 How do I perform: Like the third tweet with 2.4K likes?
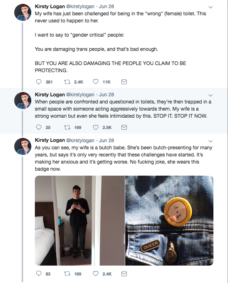[96, 274]
